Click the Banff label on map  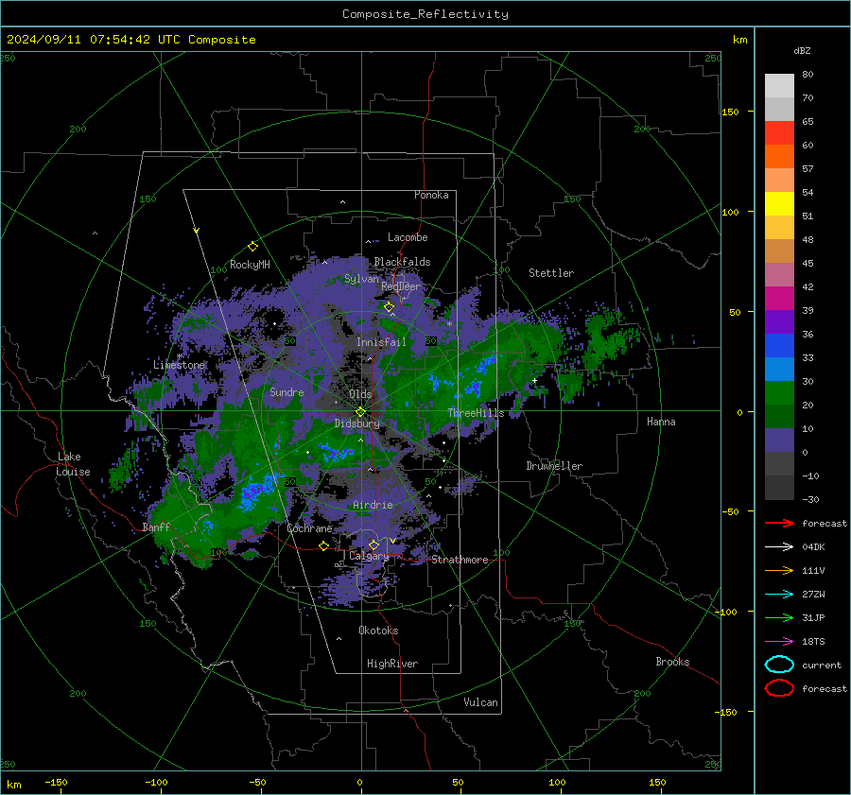(156, 527)
